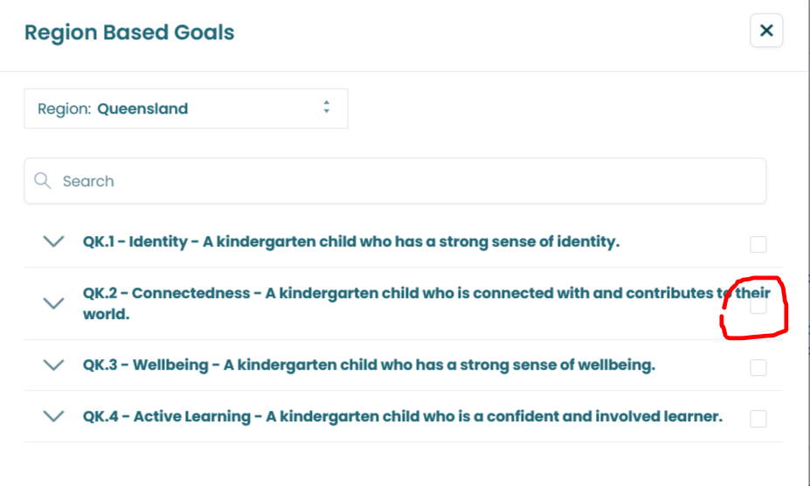The width and height of the screenshot is (810, 486).
Task: Expand the QK.3 Wellbeing goal chevron
Action: (54, 364)
